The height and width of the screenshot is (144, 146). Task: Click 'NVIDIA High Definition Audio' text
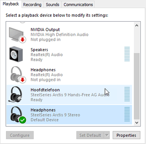pos(60,35)
